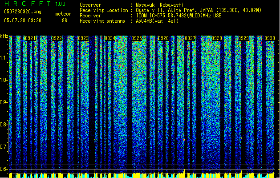The image size is (280, 178).
Task: Click the 1.0 kHz axis label
Action: point(4,80)
